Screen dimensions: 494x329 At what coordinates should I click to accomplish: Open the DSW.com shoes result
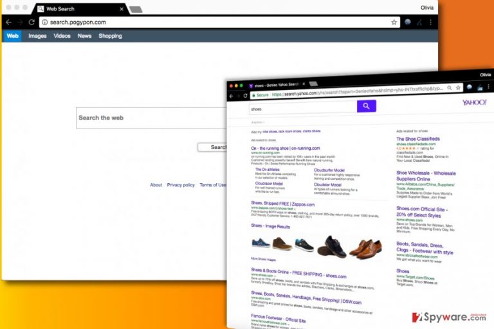click(306, 298)
